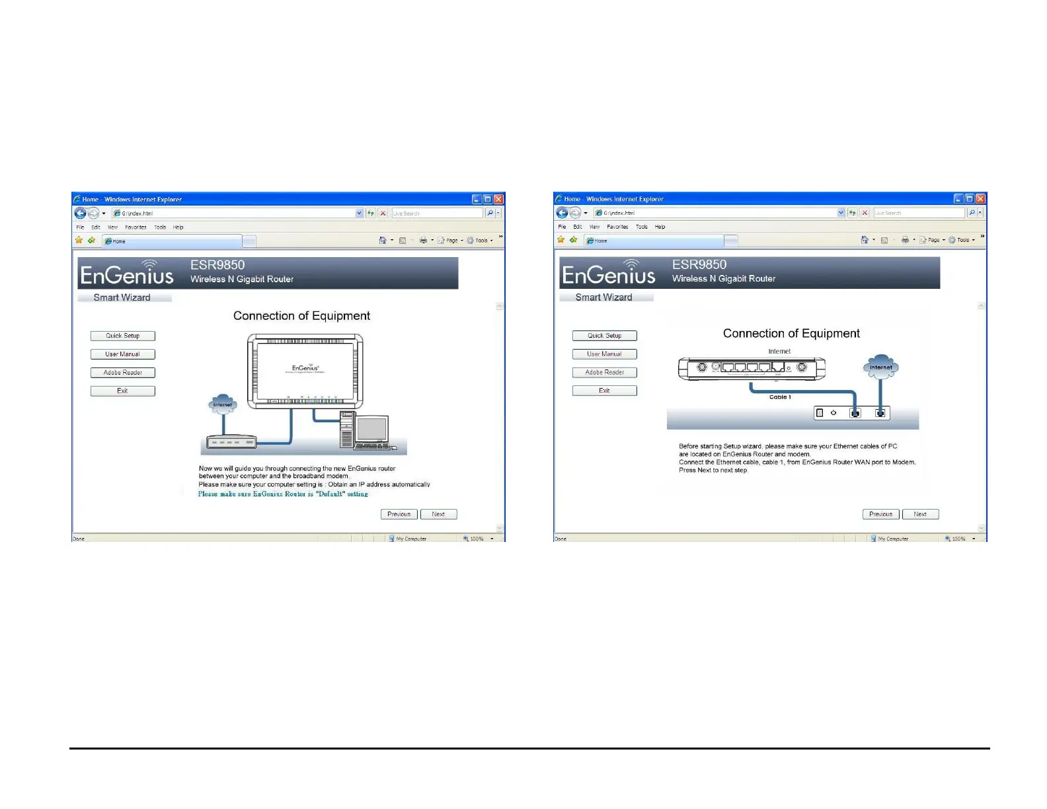Click Live Search box in left browser window

tap(438, 213)
